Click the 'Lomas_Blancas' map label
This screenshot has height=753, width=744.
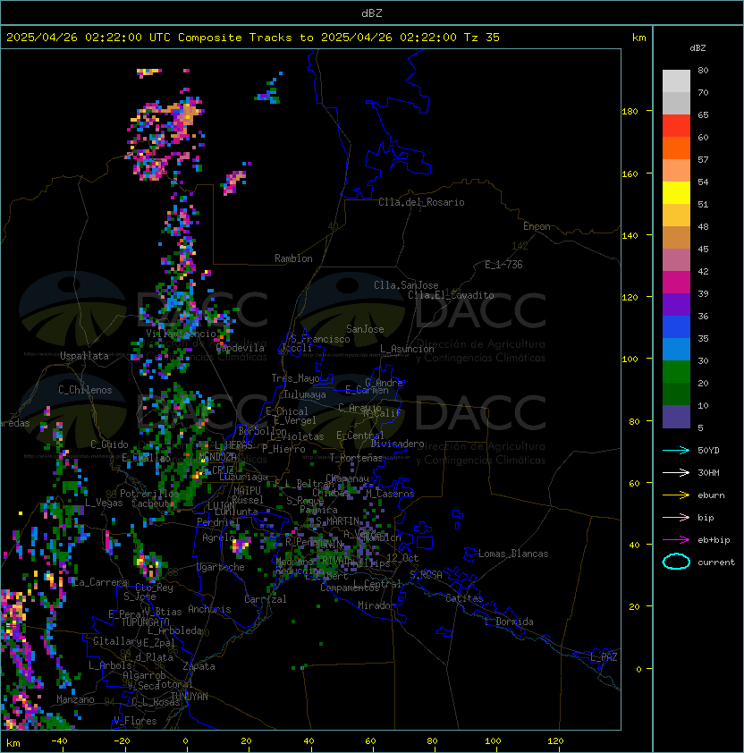(513, 554)
